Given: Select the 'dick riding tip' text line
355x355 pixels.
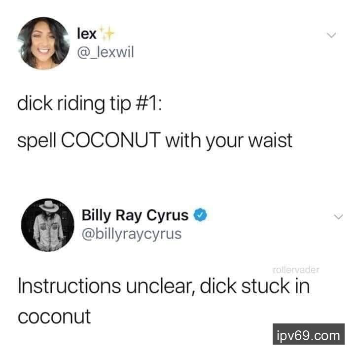Looking at the screenshot, I should 89,104.
